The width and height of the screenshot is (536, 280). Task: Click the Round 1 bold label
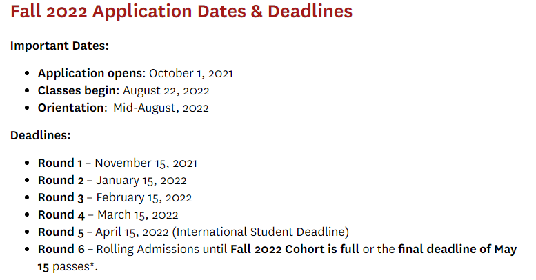(x=60, y=163)
